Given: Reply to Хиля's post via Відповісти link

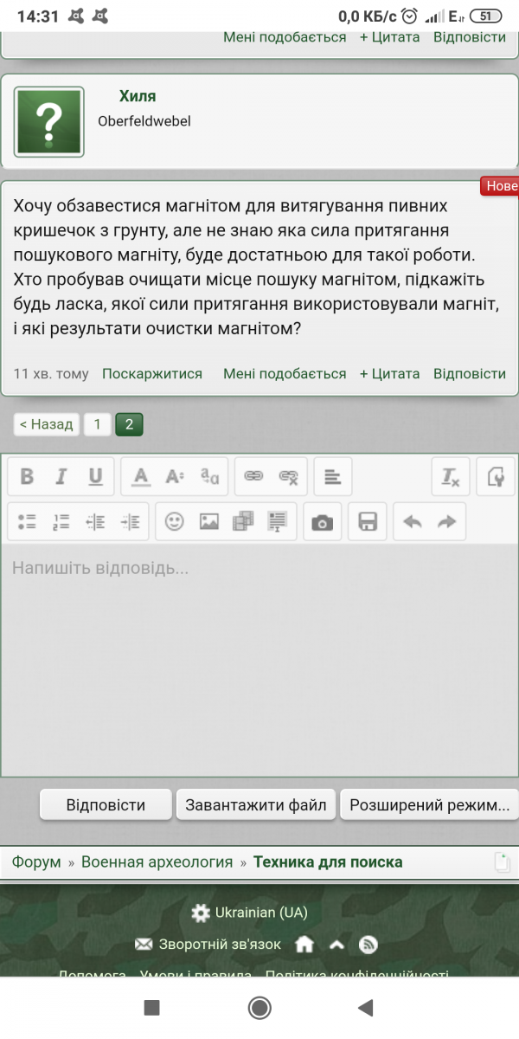Looking at the screenshot, I should pyautogui.click(x=470, y=373).
